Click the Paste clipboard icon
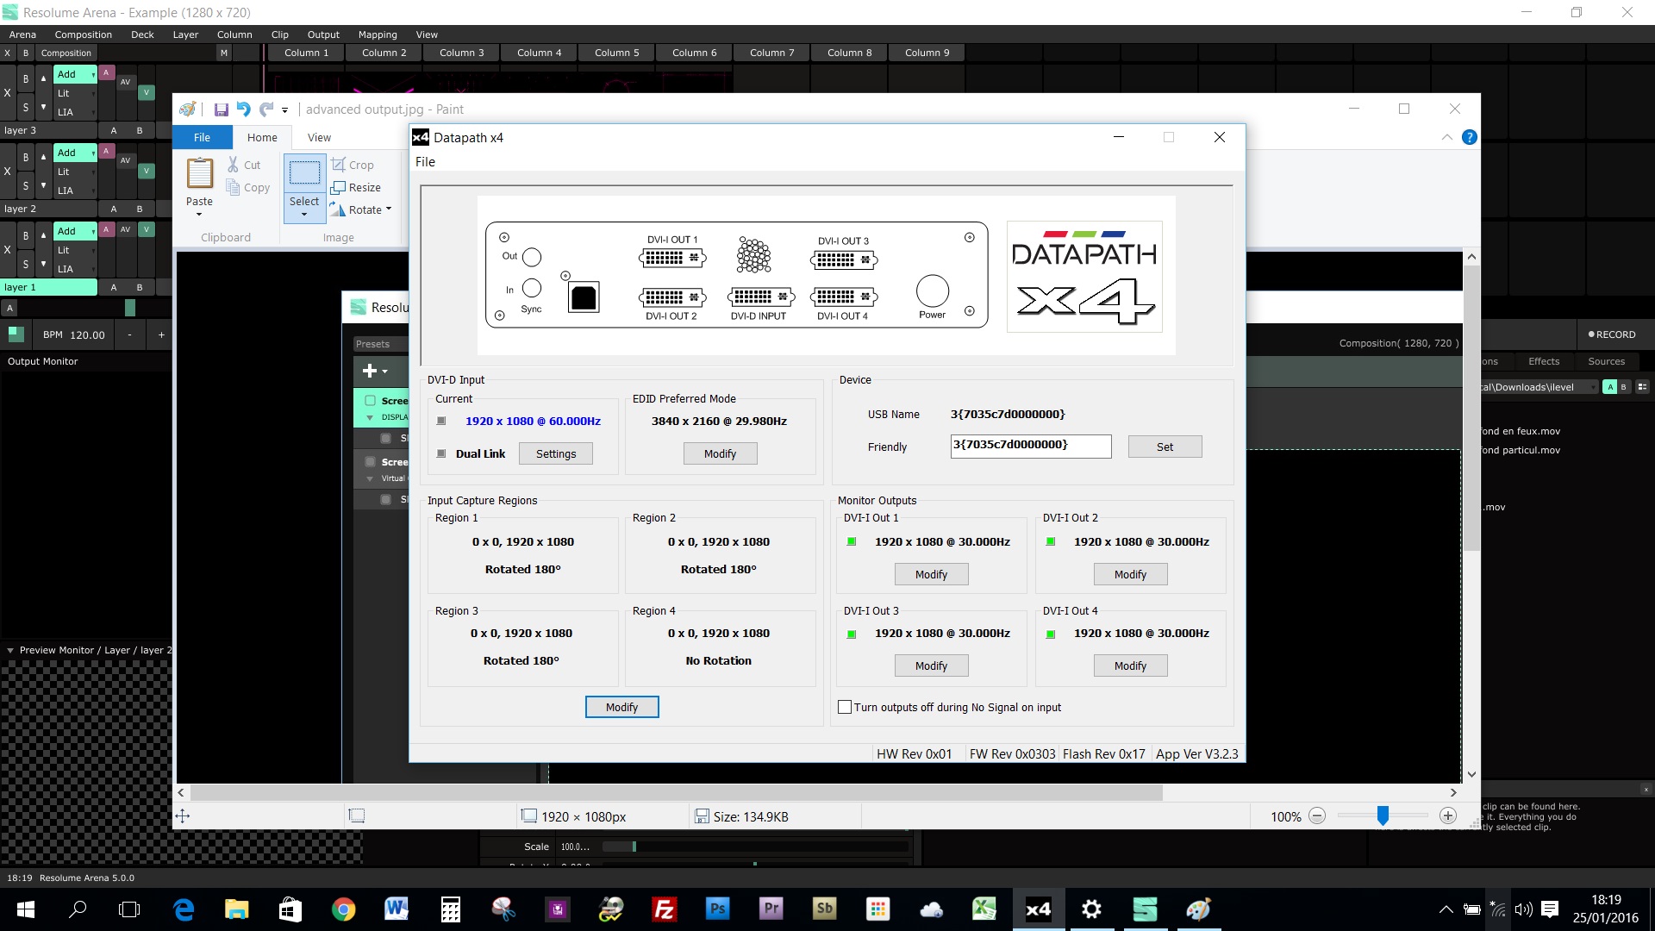Image resolution: width=1655 pixels, height=931 pixels. click(x=199, y=173)
